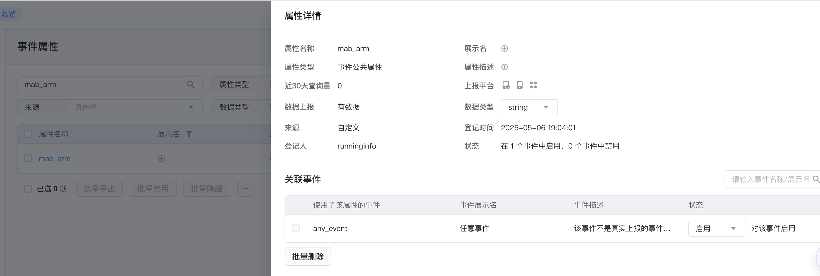This screenshot has width=820, height=276.
Task: Click the 批量删除 button
Action: click(x=308, y=257)
